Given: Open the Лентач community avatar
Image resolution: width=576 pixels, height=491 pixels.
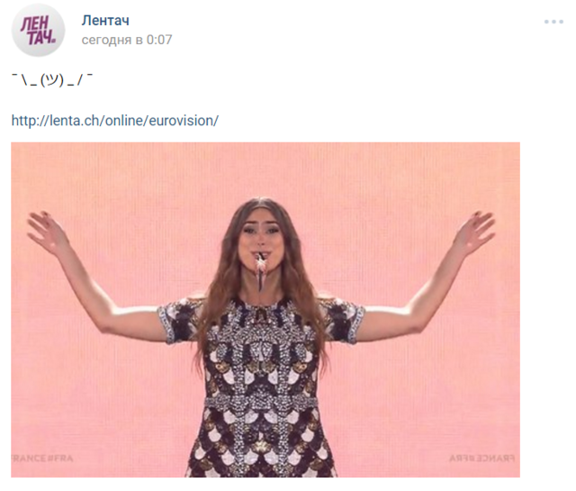Looking at the screenshot, I should coord(38,30).
